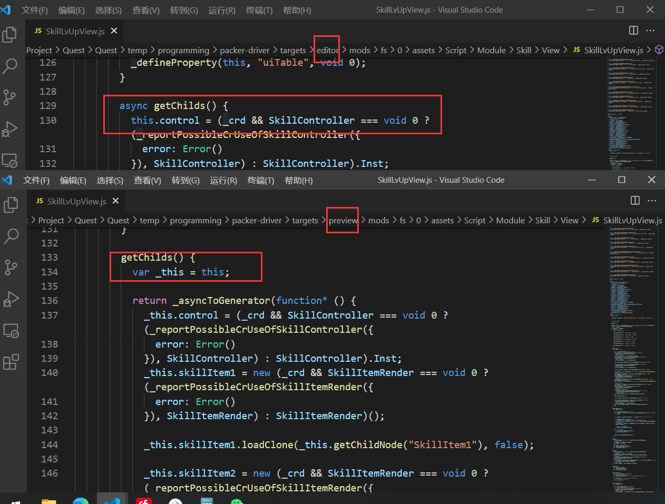Open Extensions view in the lower window
665x504 pixels.
pyautogui.click(x=11, y=362)
